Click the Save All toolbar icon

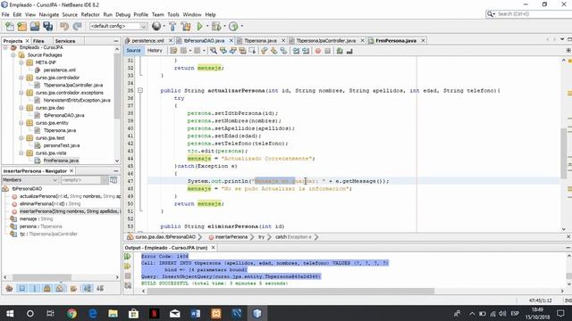47,26
